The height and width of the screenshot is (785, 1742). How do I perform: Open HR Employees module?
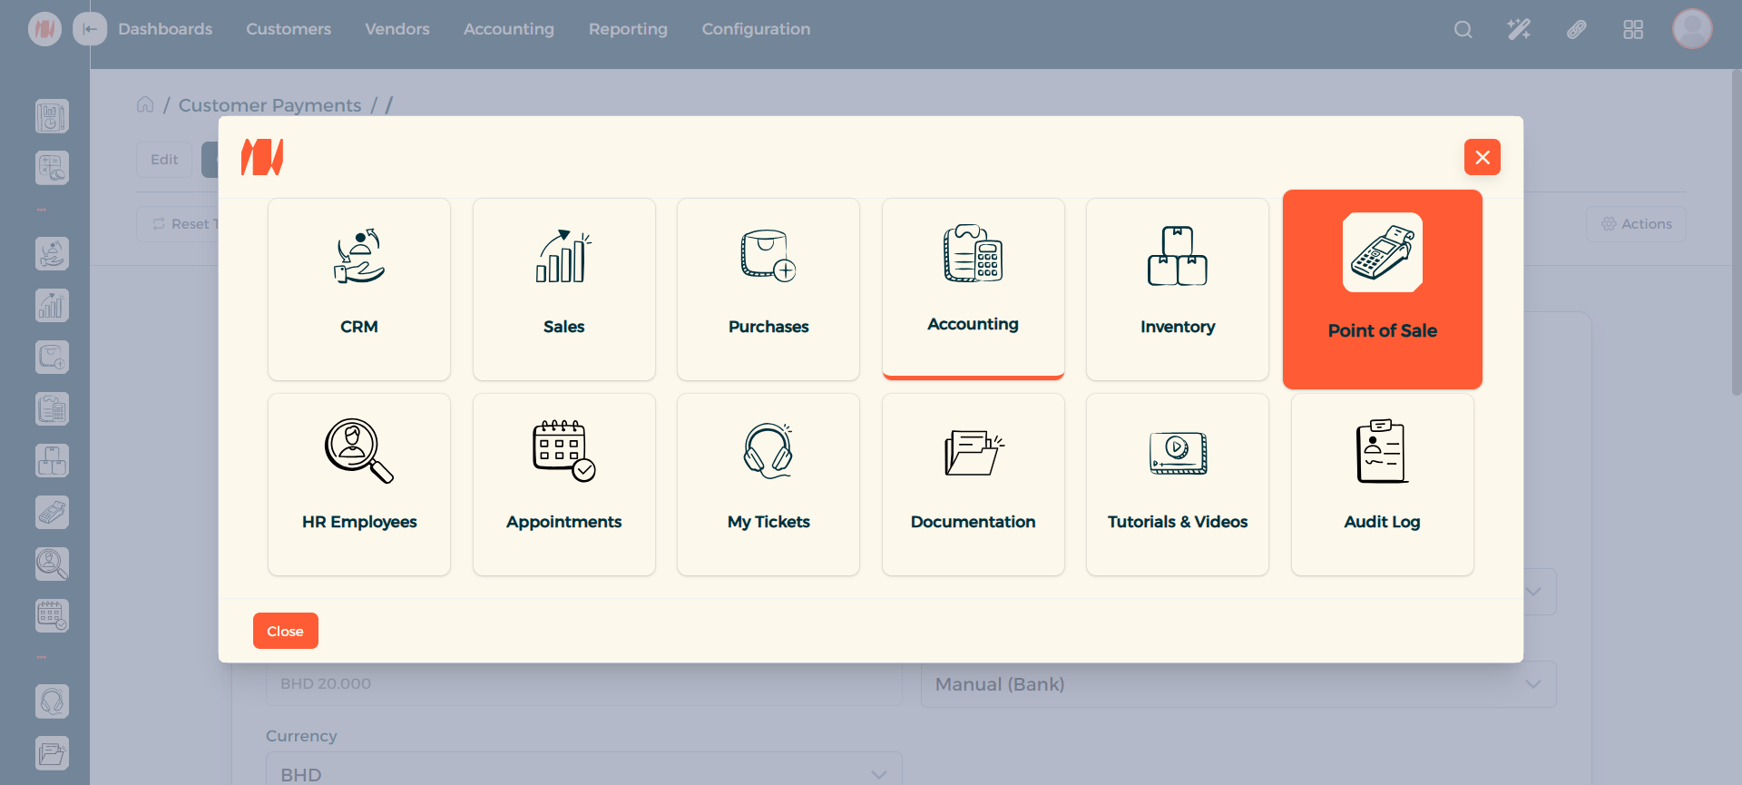coord(359,484)
